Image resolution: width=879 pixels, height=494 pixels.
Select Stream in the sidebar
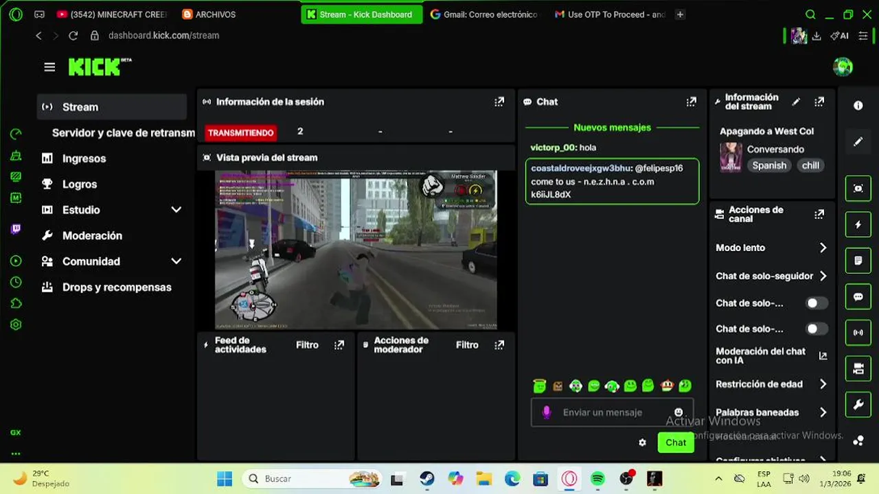pyautogui.click(x=112, y=107)
